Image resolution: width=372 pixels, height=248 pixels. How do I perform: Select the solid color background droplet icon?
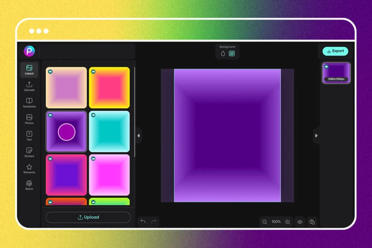click(x=223, y=53)
